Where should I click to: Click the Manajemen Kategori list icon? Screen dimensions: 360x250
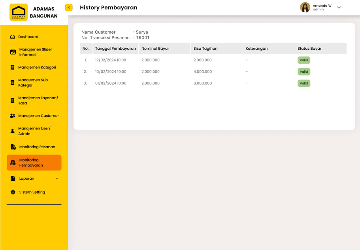(x=12, y=67)
